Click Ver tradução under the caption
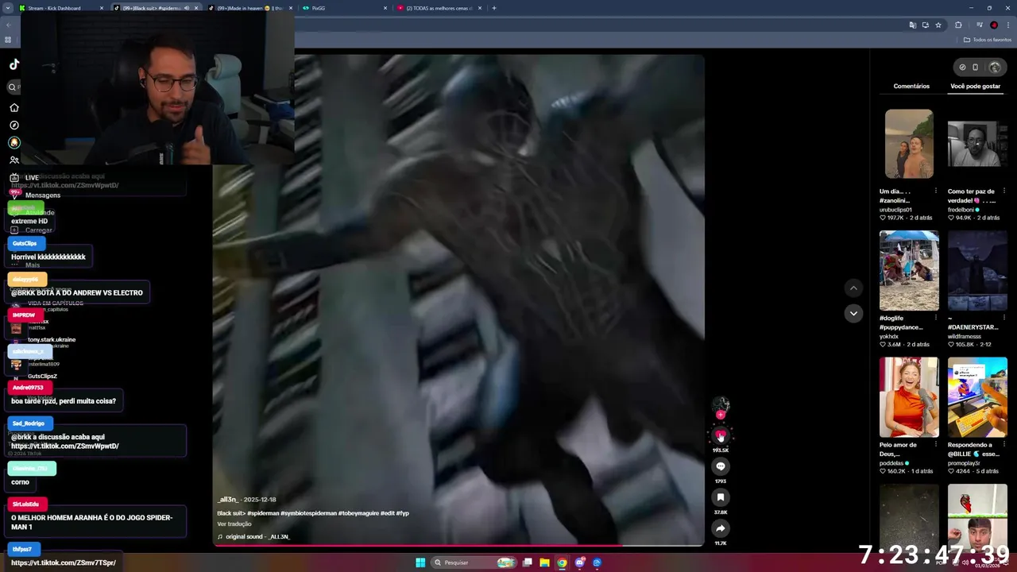The height and width of the screenshot is (572, 1017). [234, 524]
